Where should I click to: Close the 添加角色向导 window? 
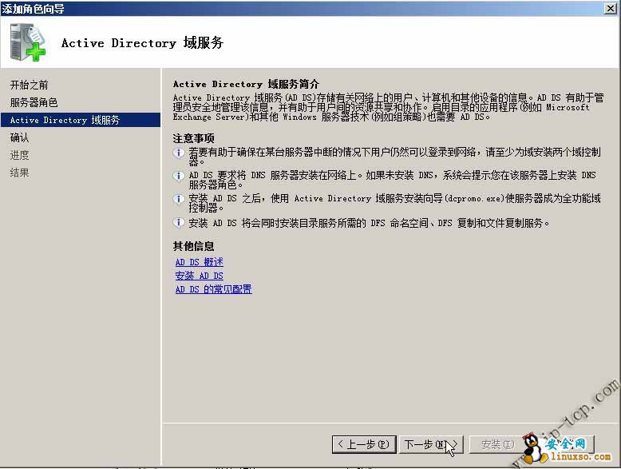(x=611, y=8)
